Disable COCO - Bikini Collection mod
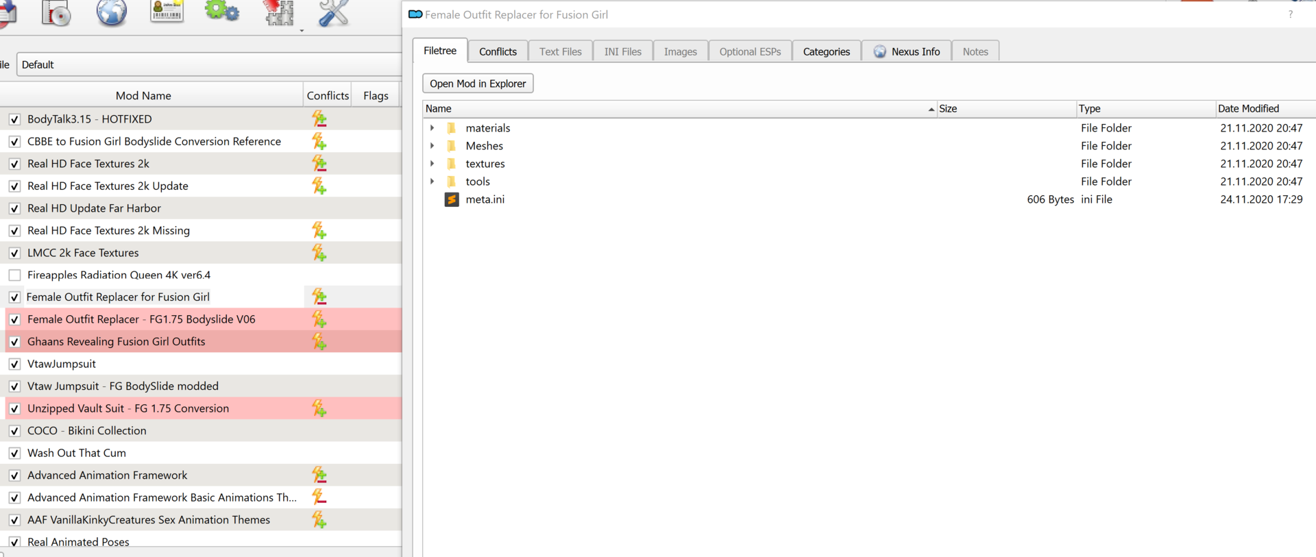This screenshot has width=1316, height=557. (x=14, y=431)
